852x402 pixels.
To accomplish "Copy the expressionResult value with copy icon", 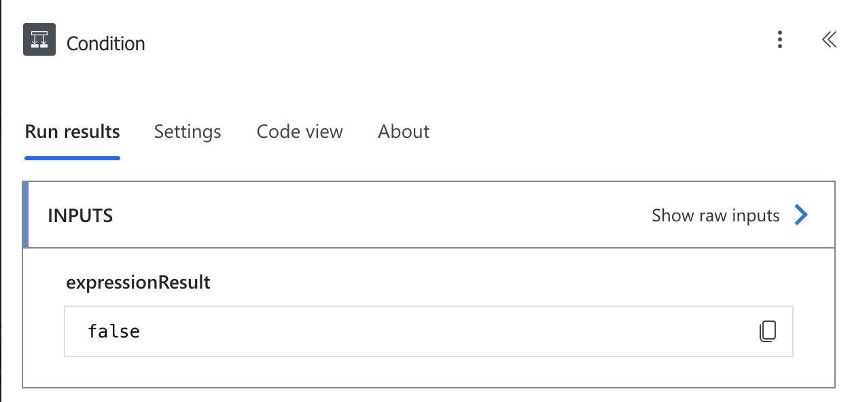I will tap(767, 331).
